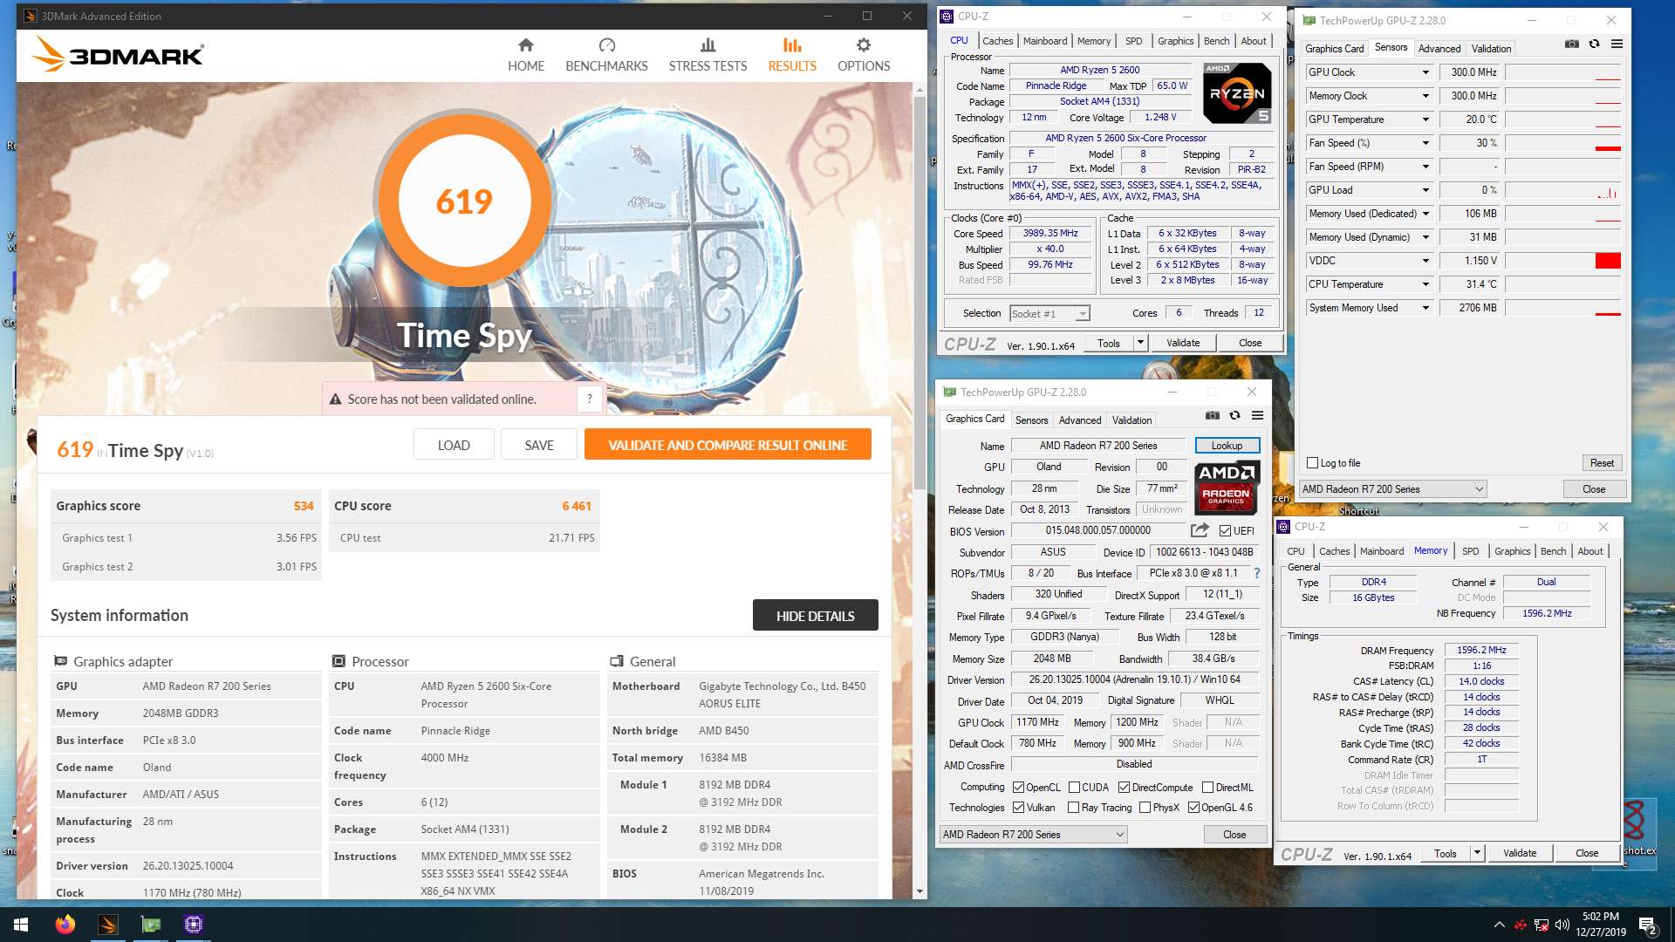
Task: Click the BIOS export share icon in GPU-Z
Action: pos(1200,530)
